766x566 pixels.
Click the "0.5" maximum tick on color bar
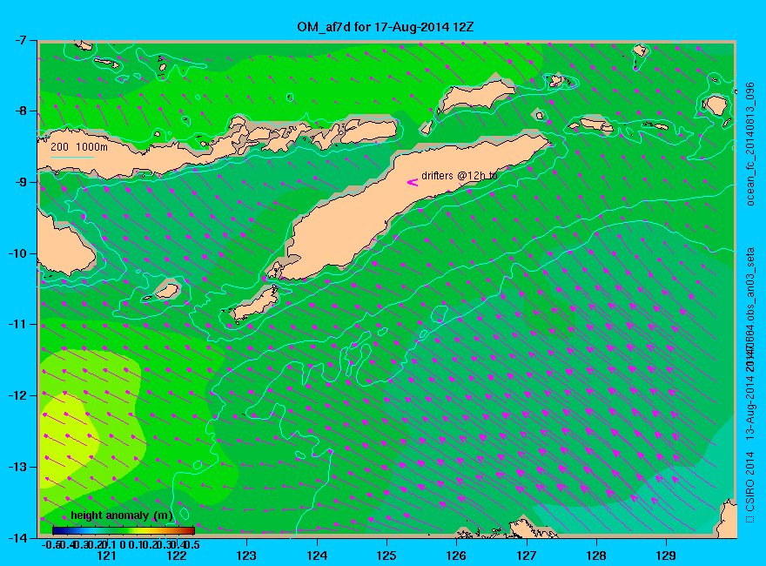click(192, 544)
